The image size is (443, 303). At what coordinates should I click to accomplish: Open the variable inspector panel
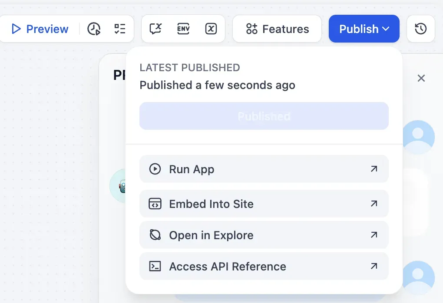pyautogui.click(x=211, y=29)
